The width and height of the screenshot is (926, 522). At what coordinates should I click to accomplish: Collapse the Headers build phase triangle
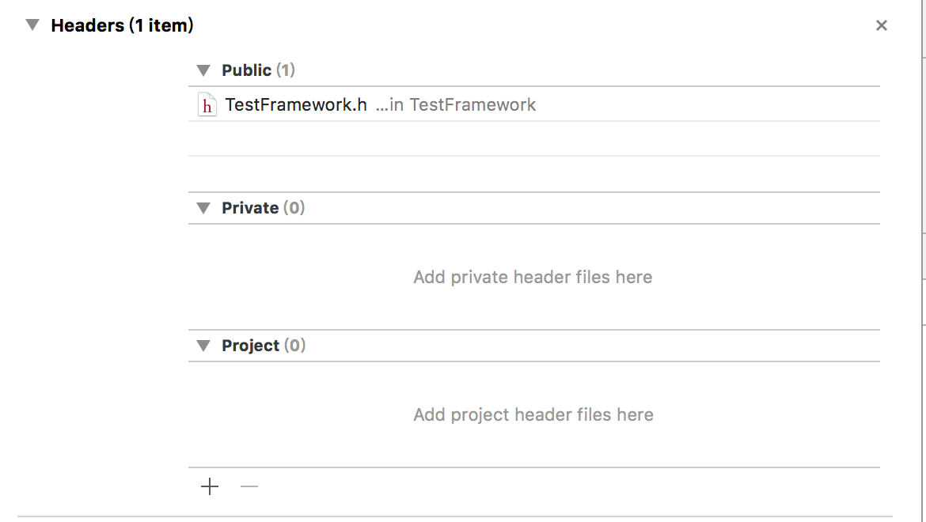pos(32,25)
